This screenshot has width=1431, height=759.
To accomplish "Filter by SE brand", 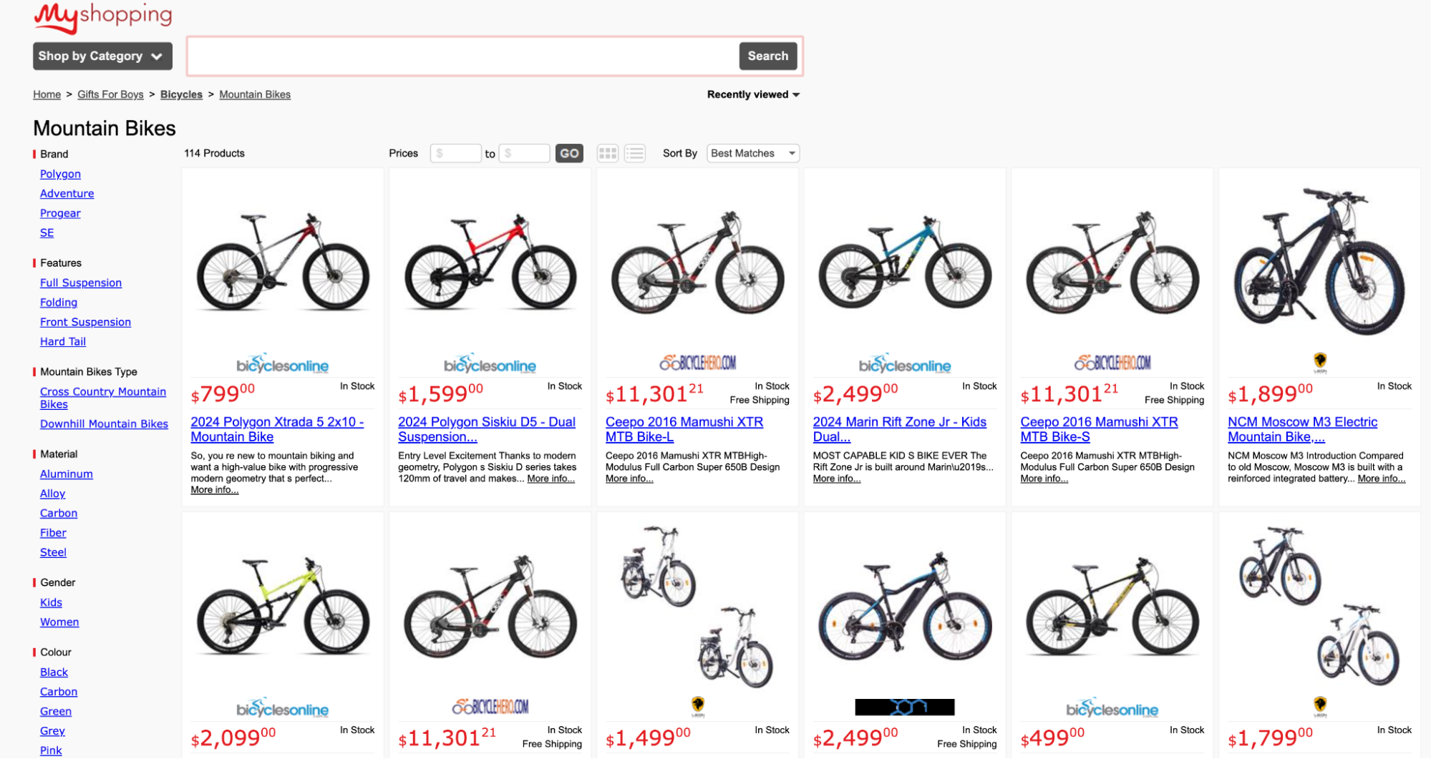I will [x=47, y=232].
